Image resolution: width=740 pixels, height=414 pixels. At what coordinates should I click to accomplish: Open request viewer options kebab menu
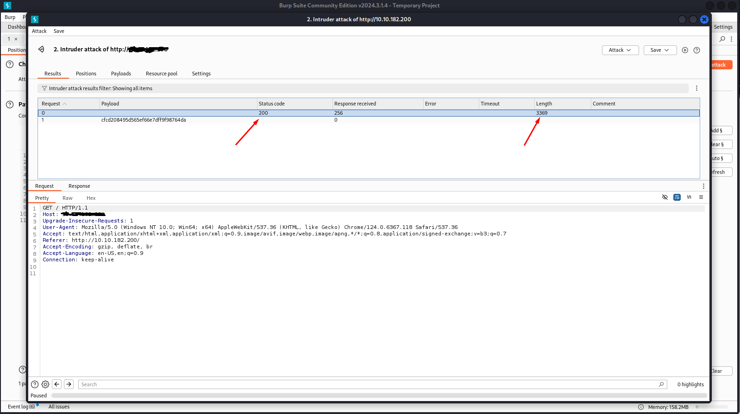pos(703,186)
